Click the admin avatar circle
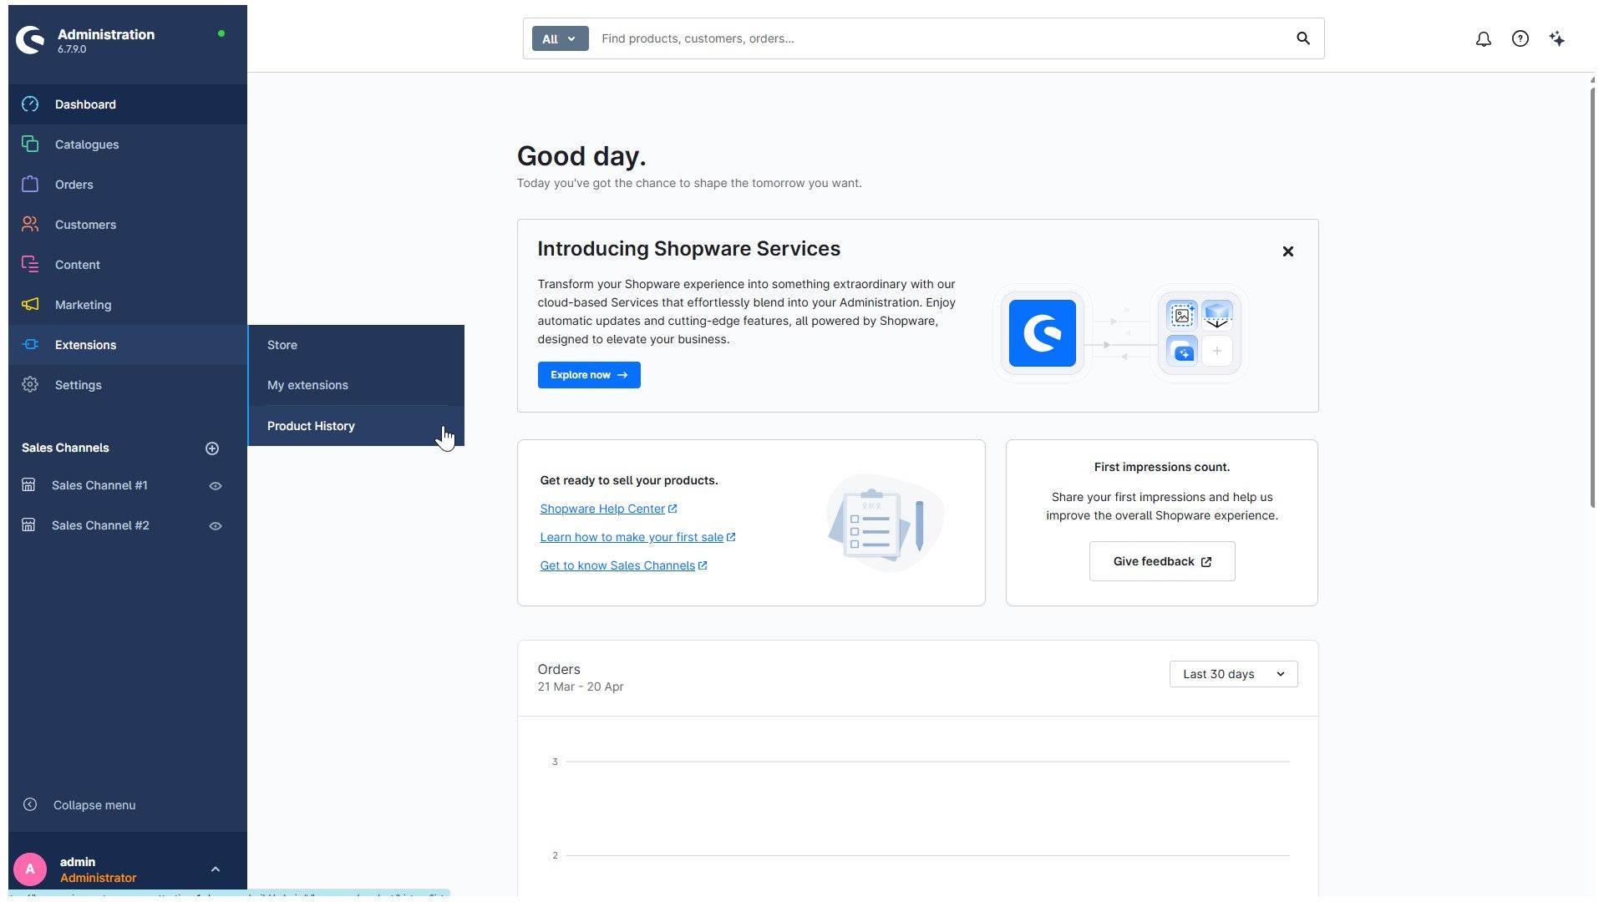The height and width of the screenshot is (902, 1604). point(30,869)
